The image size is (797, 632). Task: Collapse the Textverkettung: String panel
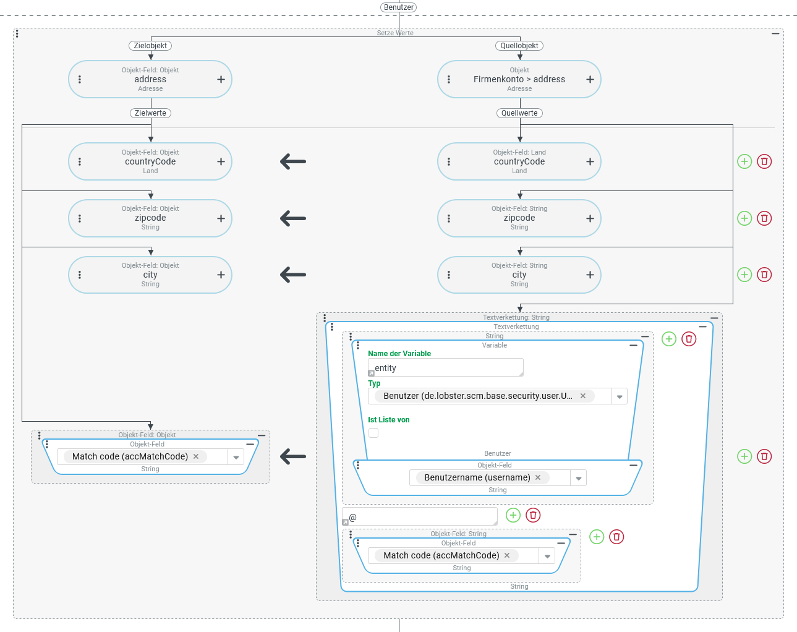[x=714, y=318]
